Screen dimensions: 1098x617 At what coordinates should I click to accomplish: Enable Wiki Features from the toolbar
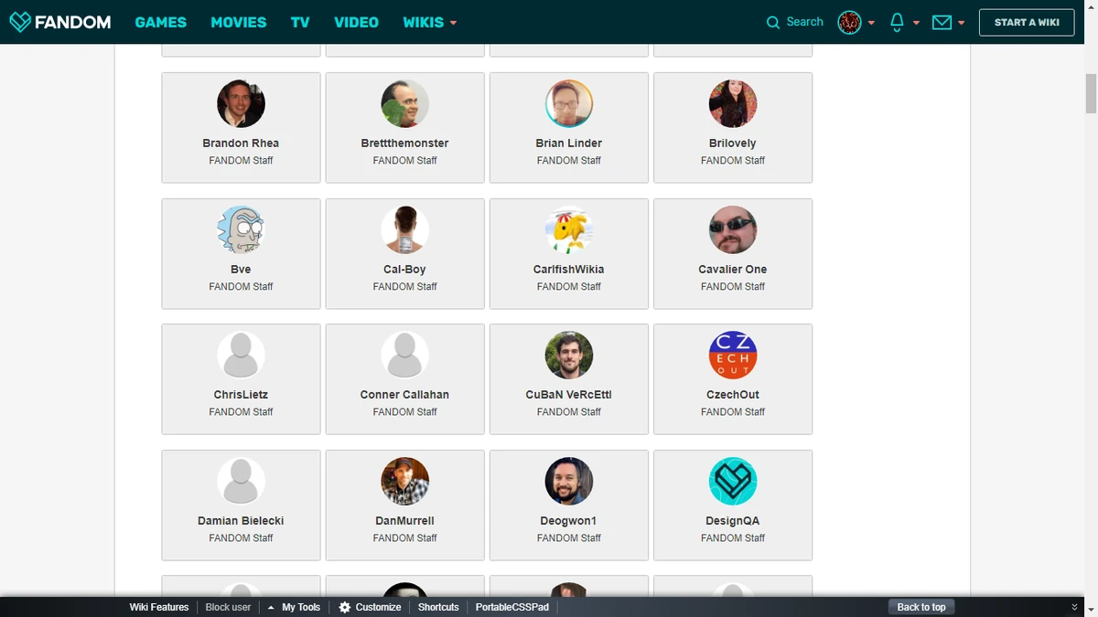tap(158, 607)
